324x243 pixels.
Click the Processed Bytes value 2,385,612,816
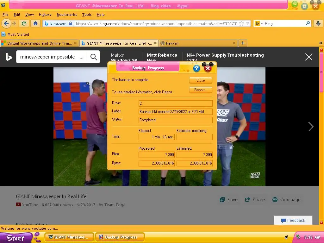coord(157,163)
